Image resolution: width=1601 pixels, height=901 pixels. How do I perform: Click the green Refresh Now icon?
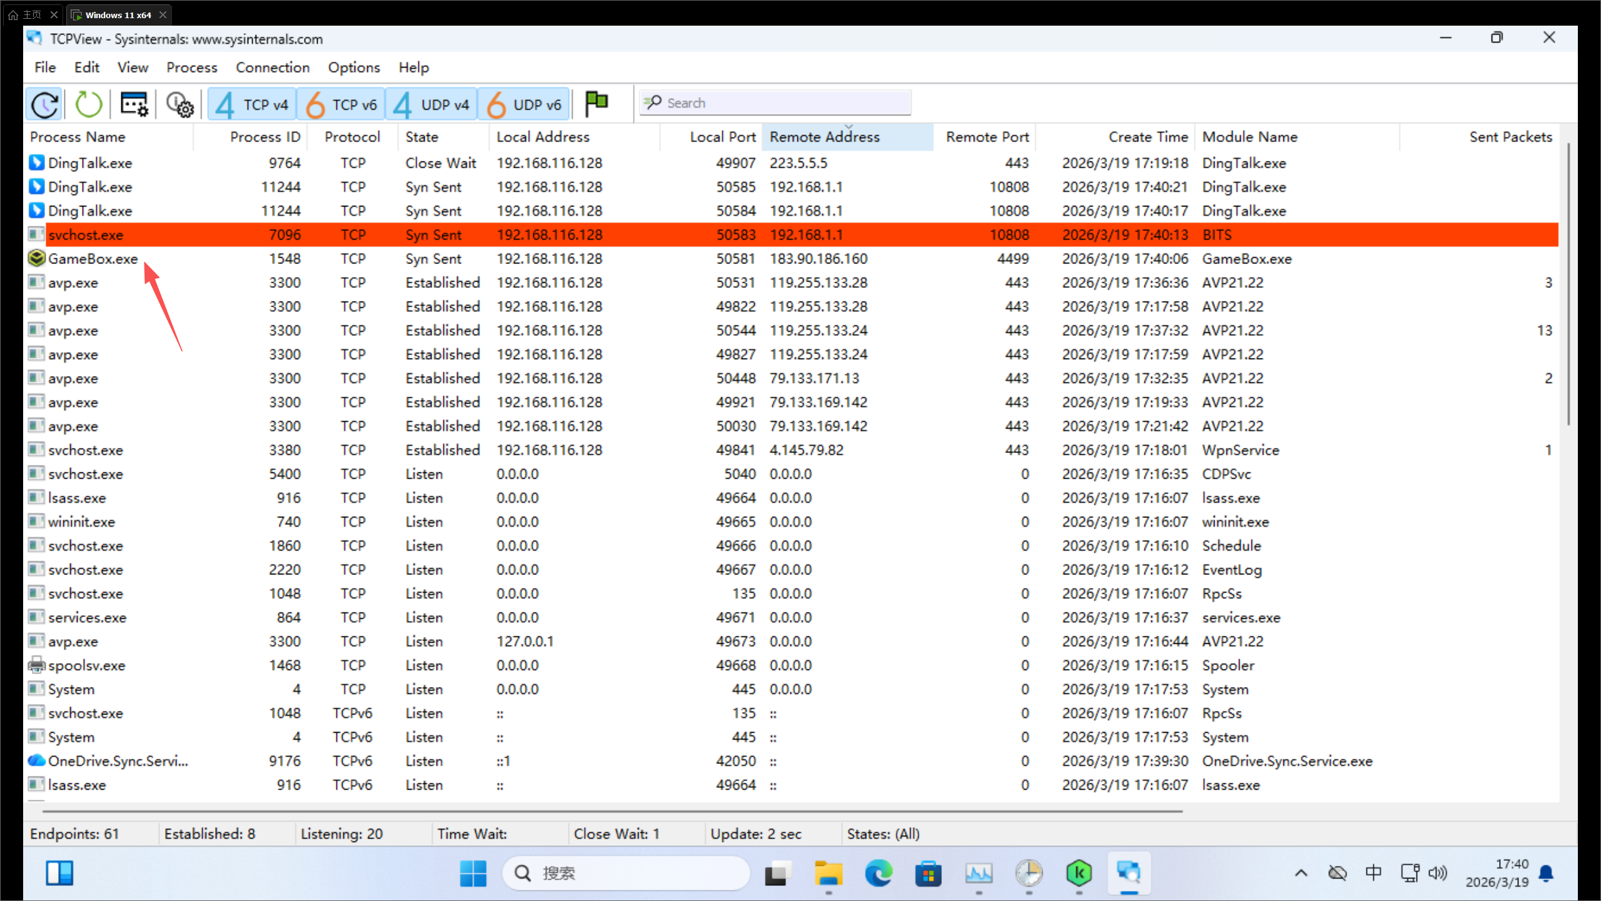[x=88, y=104]
